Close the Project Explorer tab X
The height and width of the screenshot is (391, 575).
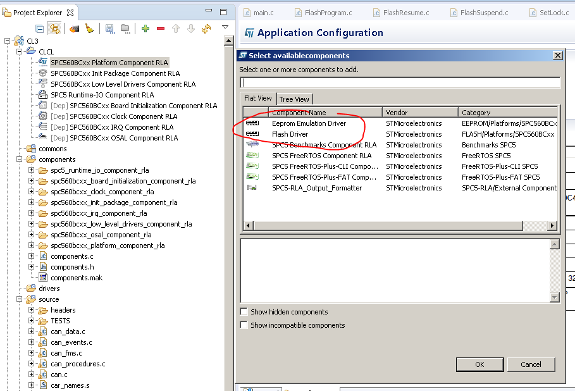tap(70, 13)
